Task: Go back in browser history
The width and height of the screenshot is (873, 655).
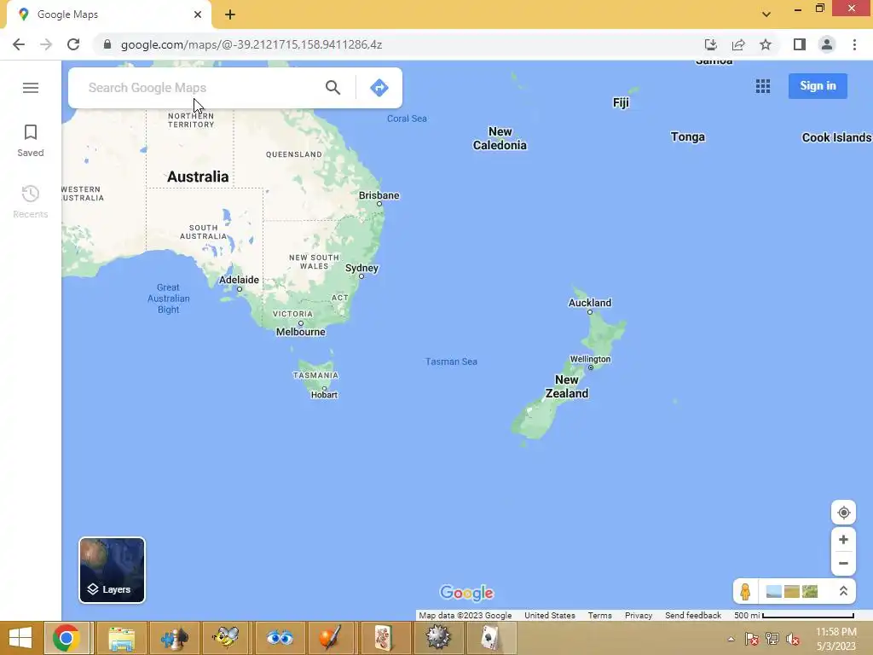Action: click(x=19, y=44)
